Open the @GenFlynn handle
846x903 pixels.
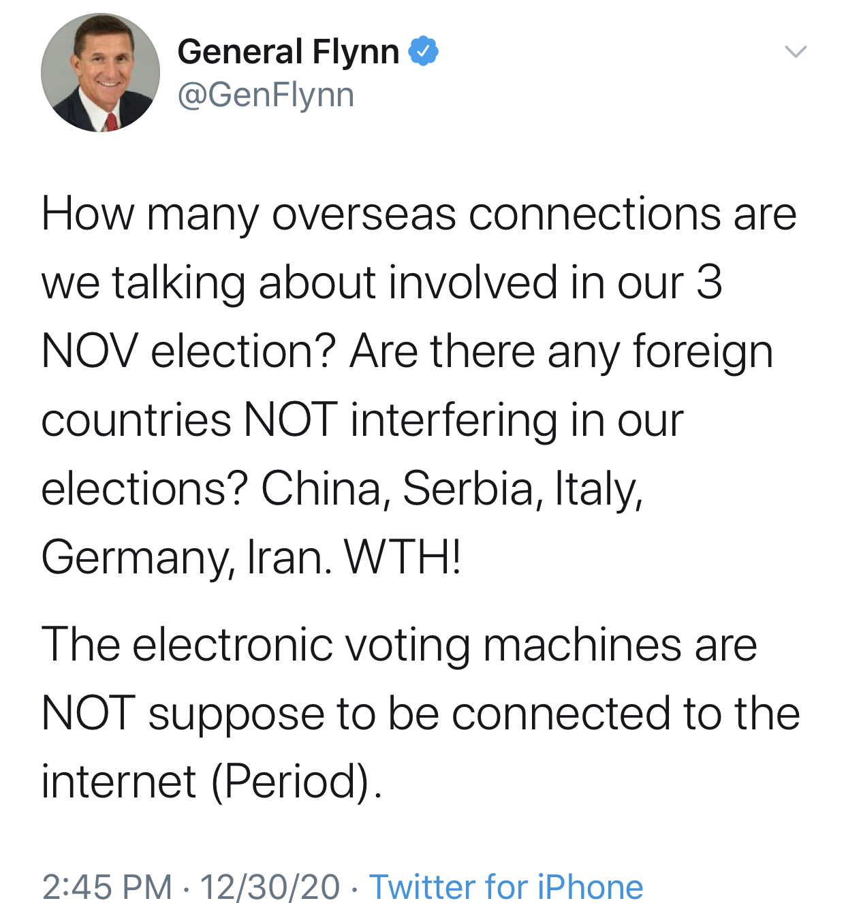point(266,95)
